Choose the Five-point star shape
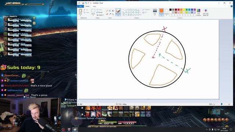 (129, 15)
